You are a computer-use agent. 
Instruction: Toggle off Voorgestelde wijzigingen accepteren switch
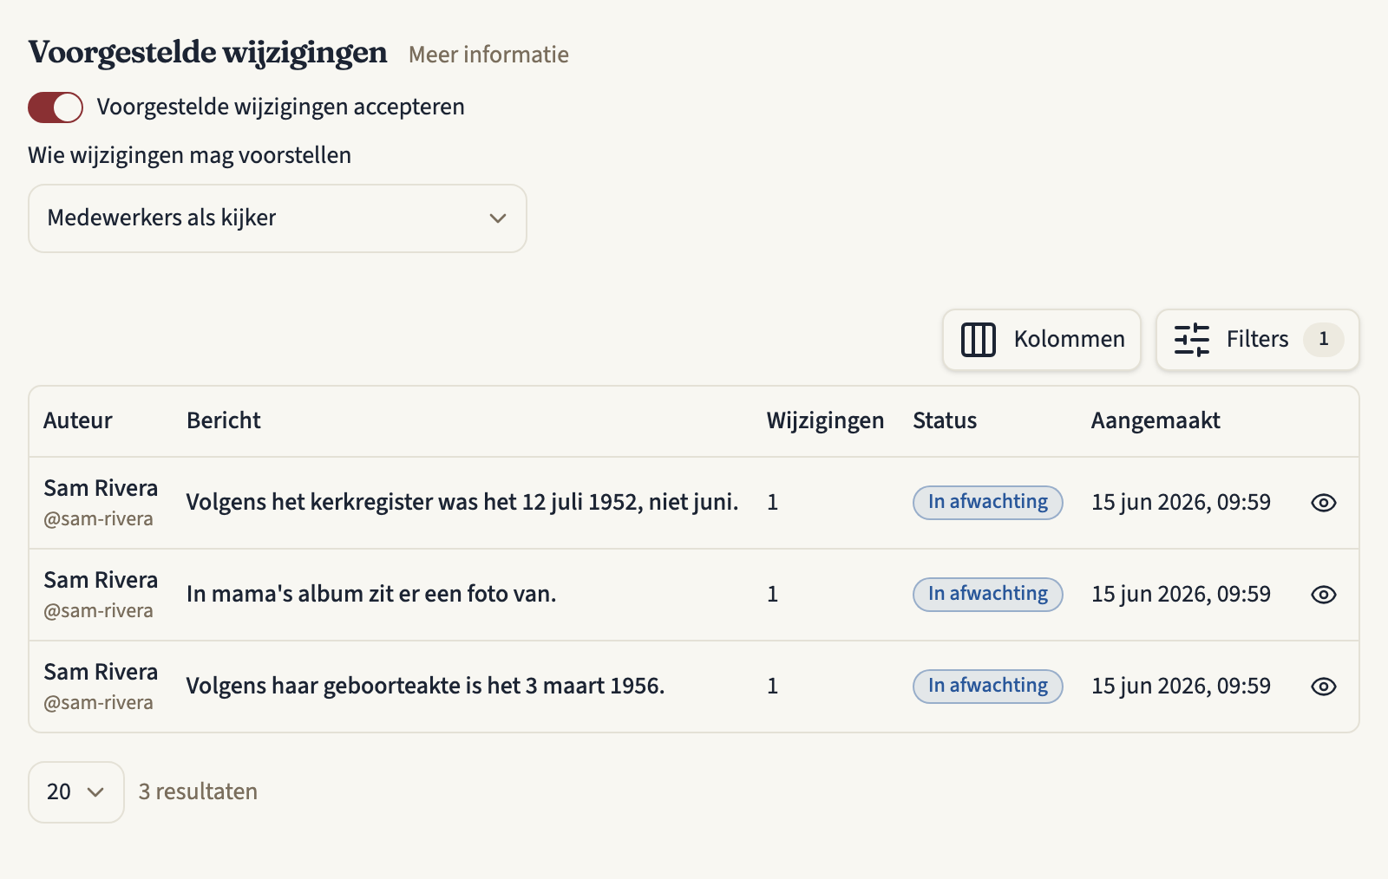[x=56, y=107]
